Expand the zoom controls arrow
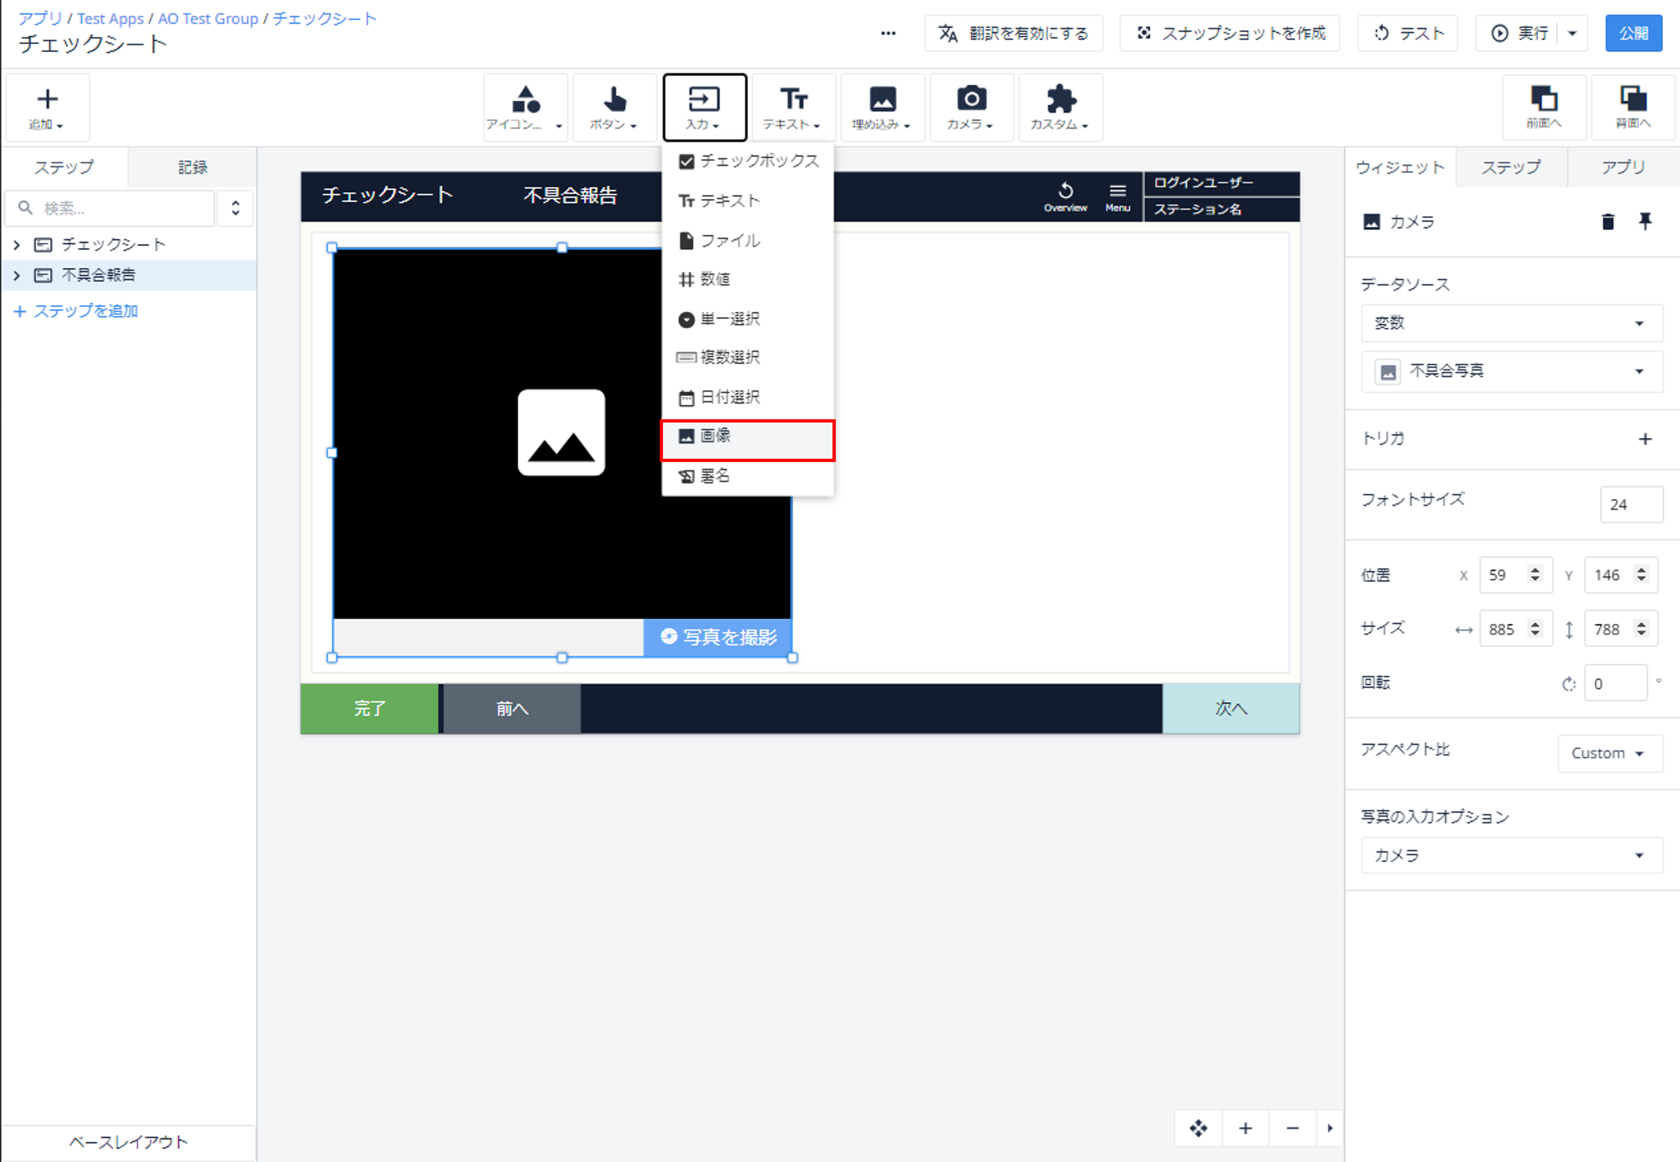Screen dimensions: 1680x1162 [x=1330, y=1128]
